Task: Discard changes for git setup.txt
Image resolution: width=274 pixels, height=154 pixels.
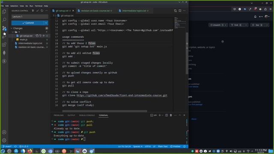Action: pos(40,36)
